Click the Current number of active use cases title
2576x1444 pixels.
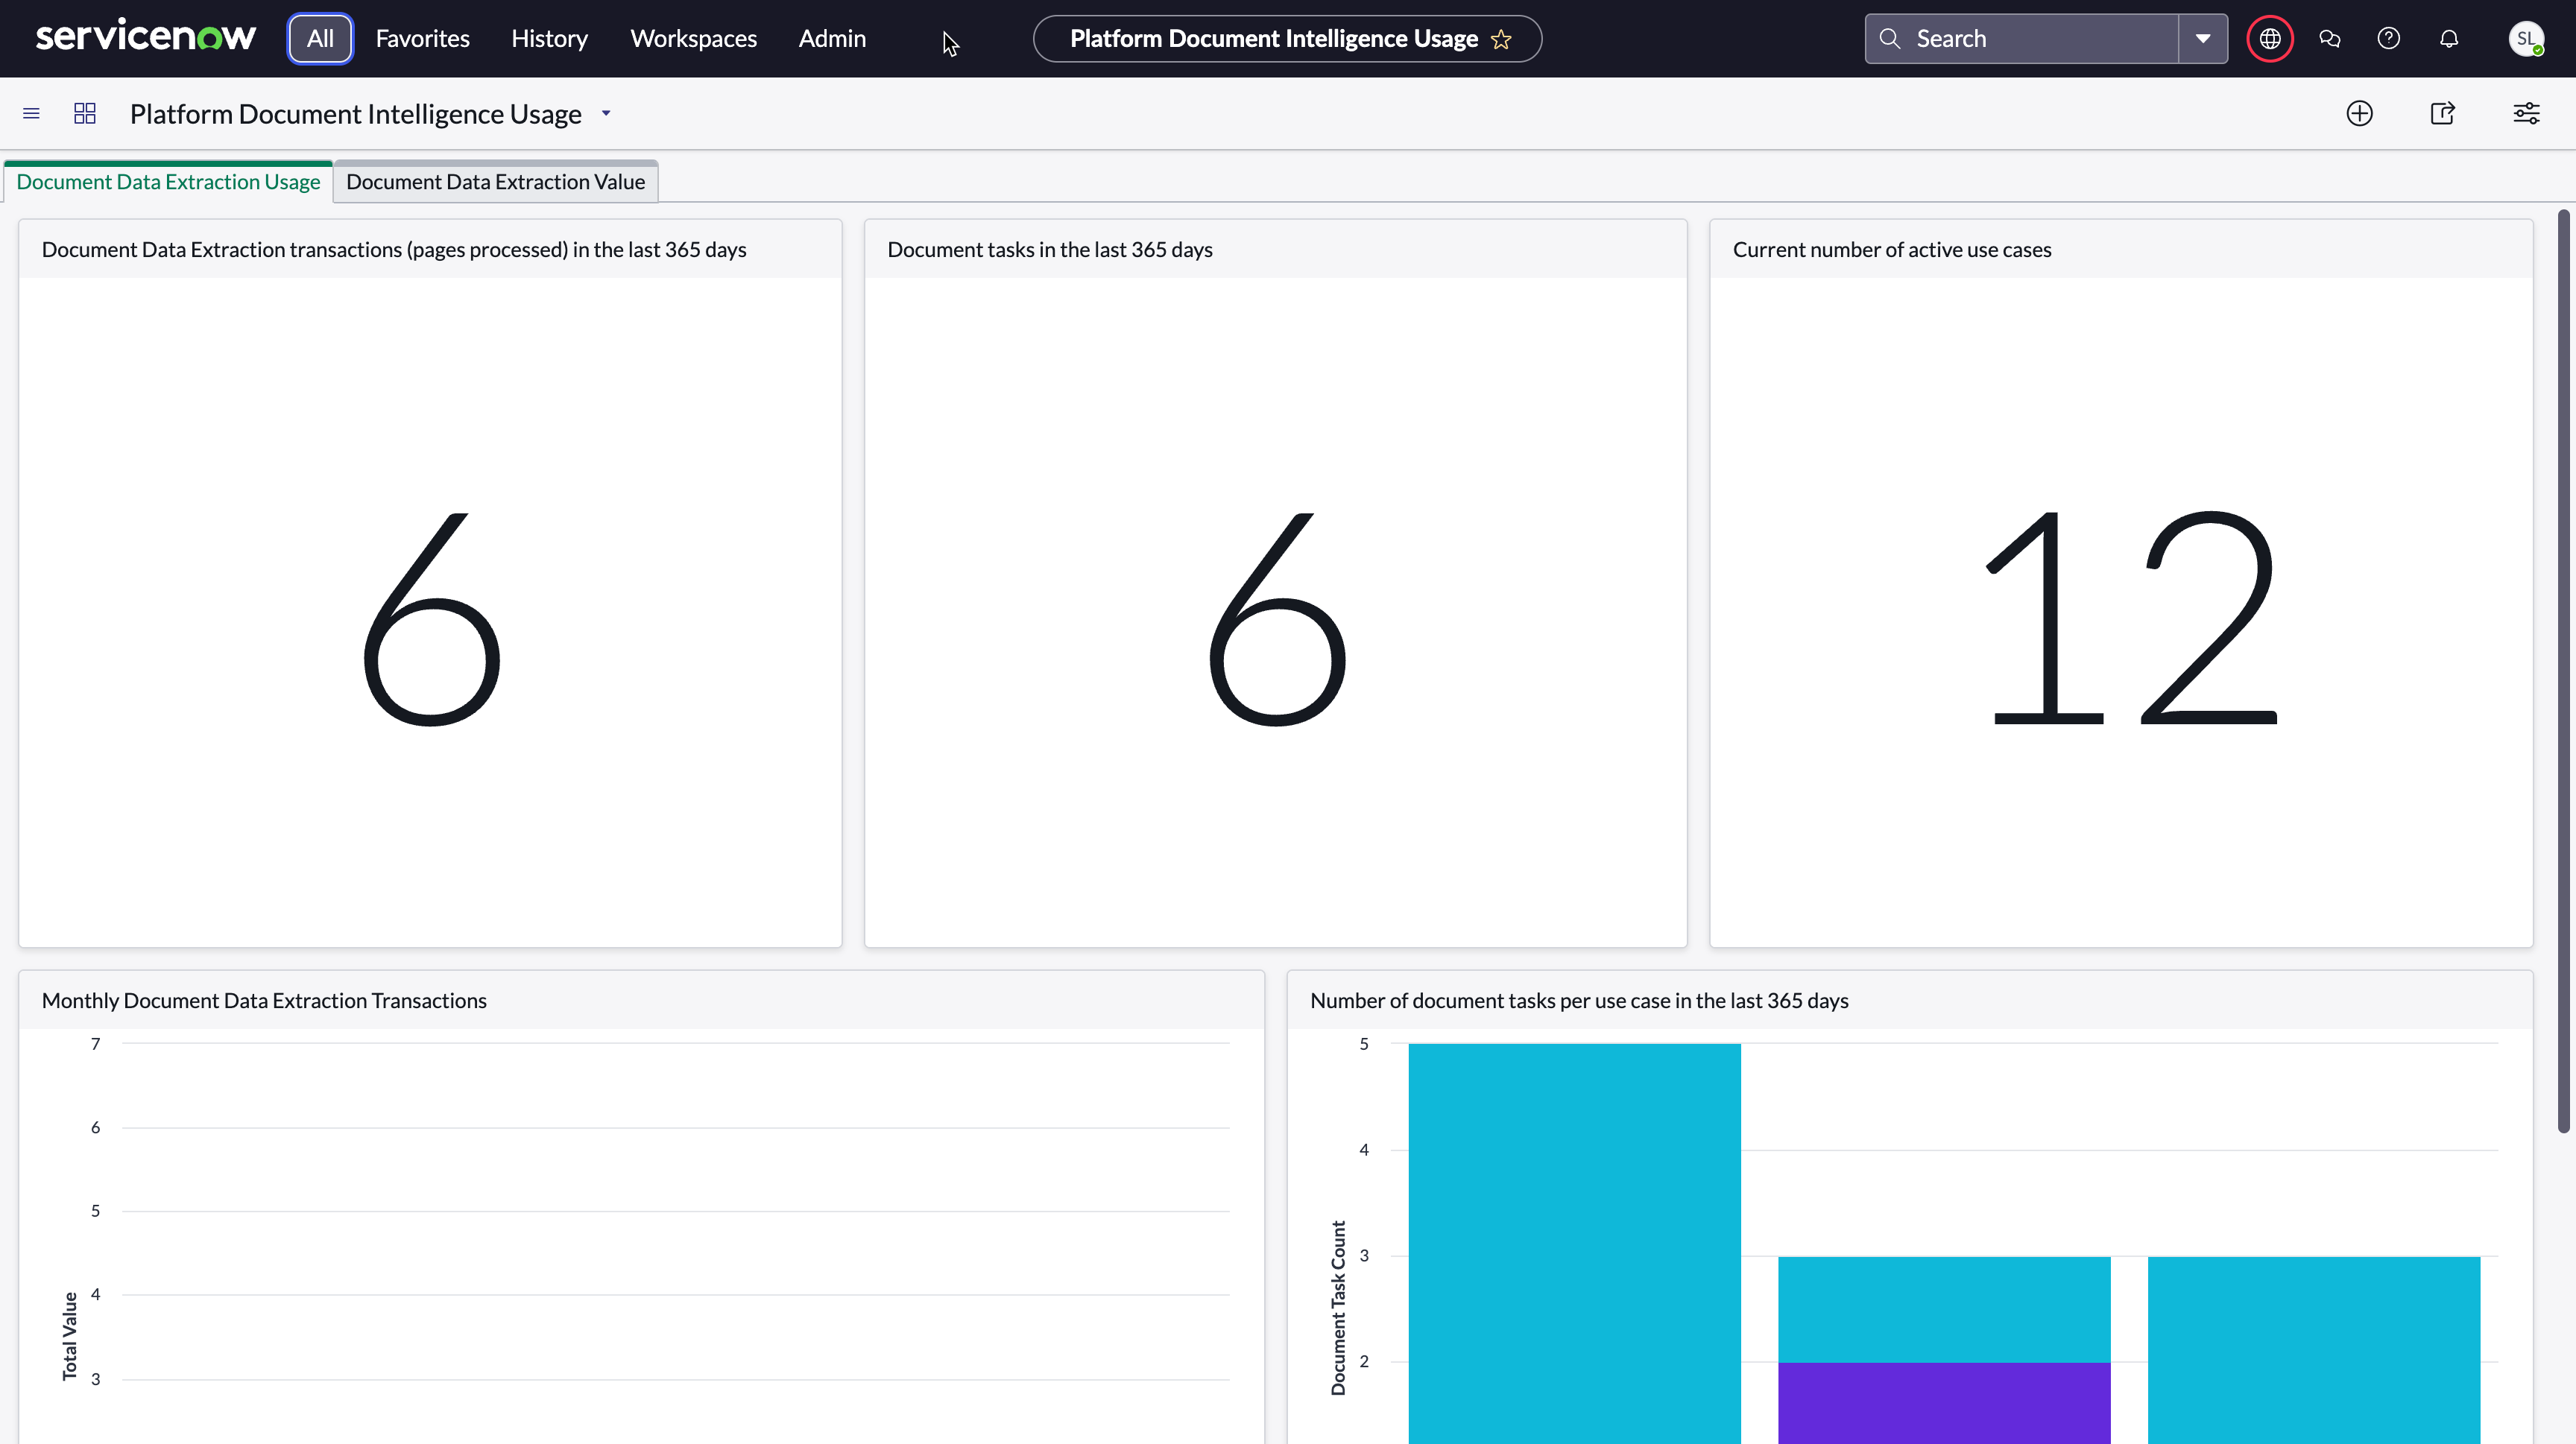[1892, 250]
